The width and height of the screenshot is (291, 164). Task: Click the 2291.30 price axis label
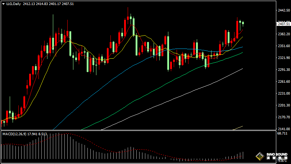point(283,70)
